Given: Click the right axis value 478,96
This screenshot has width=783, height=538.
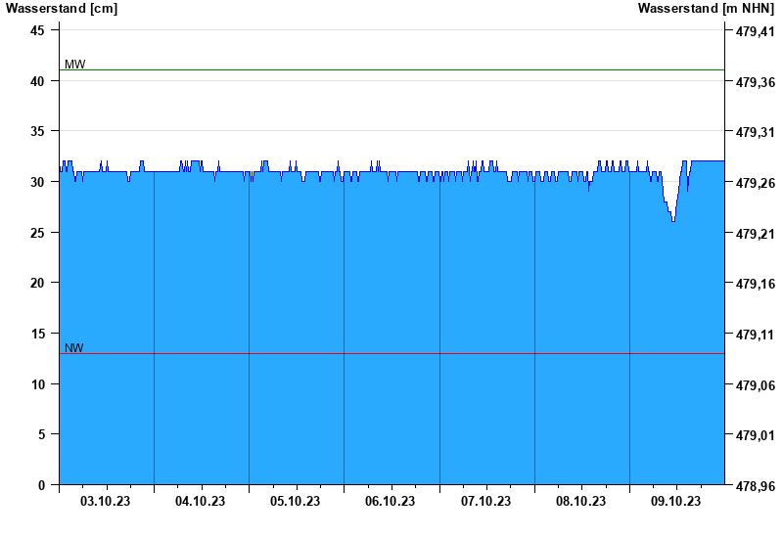Looking at the screenshot, I should click(x=756, y=485).
